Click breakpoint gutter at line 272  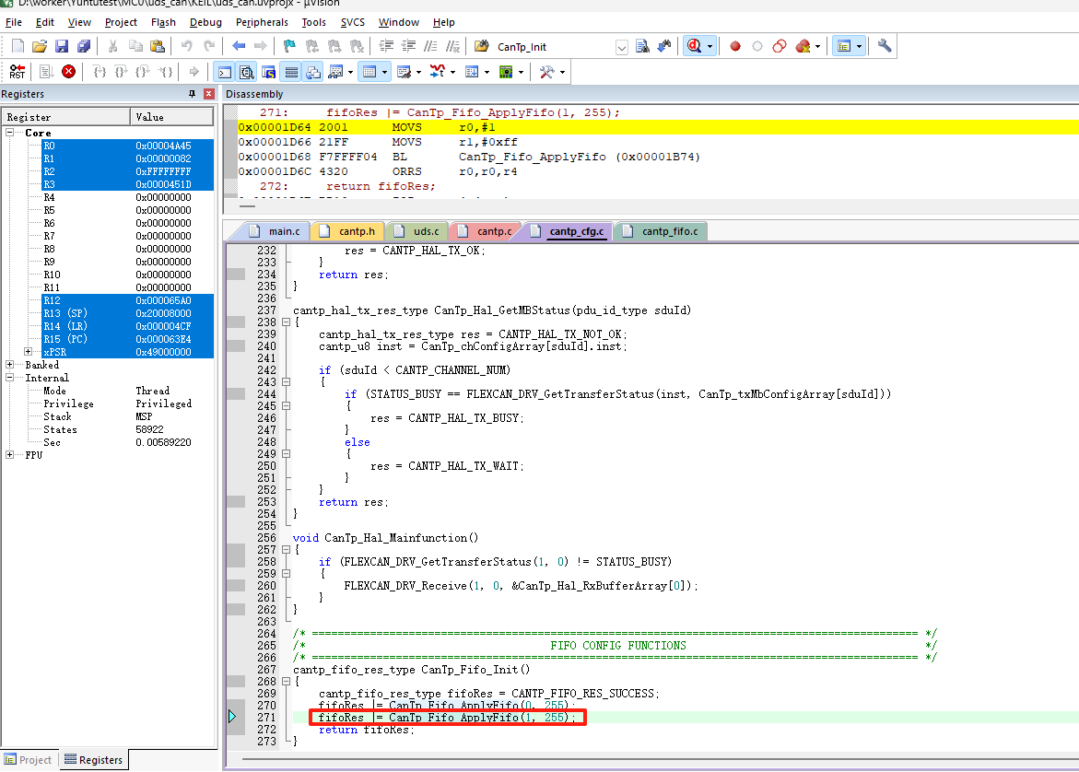(235, 730)
